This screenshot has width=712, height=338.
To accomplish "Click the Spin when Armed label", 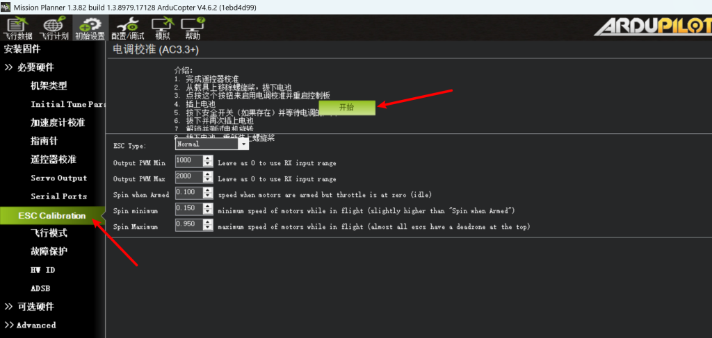I will point(140,195).
